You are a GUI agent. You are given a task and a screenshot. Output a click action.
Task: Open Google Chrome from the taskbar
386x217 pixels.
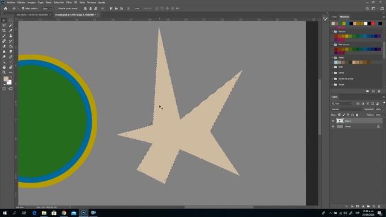coord(64,213)
